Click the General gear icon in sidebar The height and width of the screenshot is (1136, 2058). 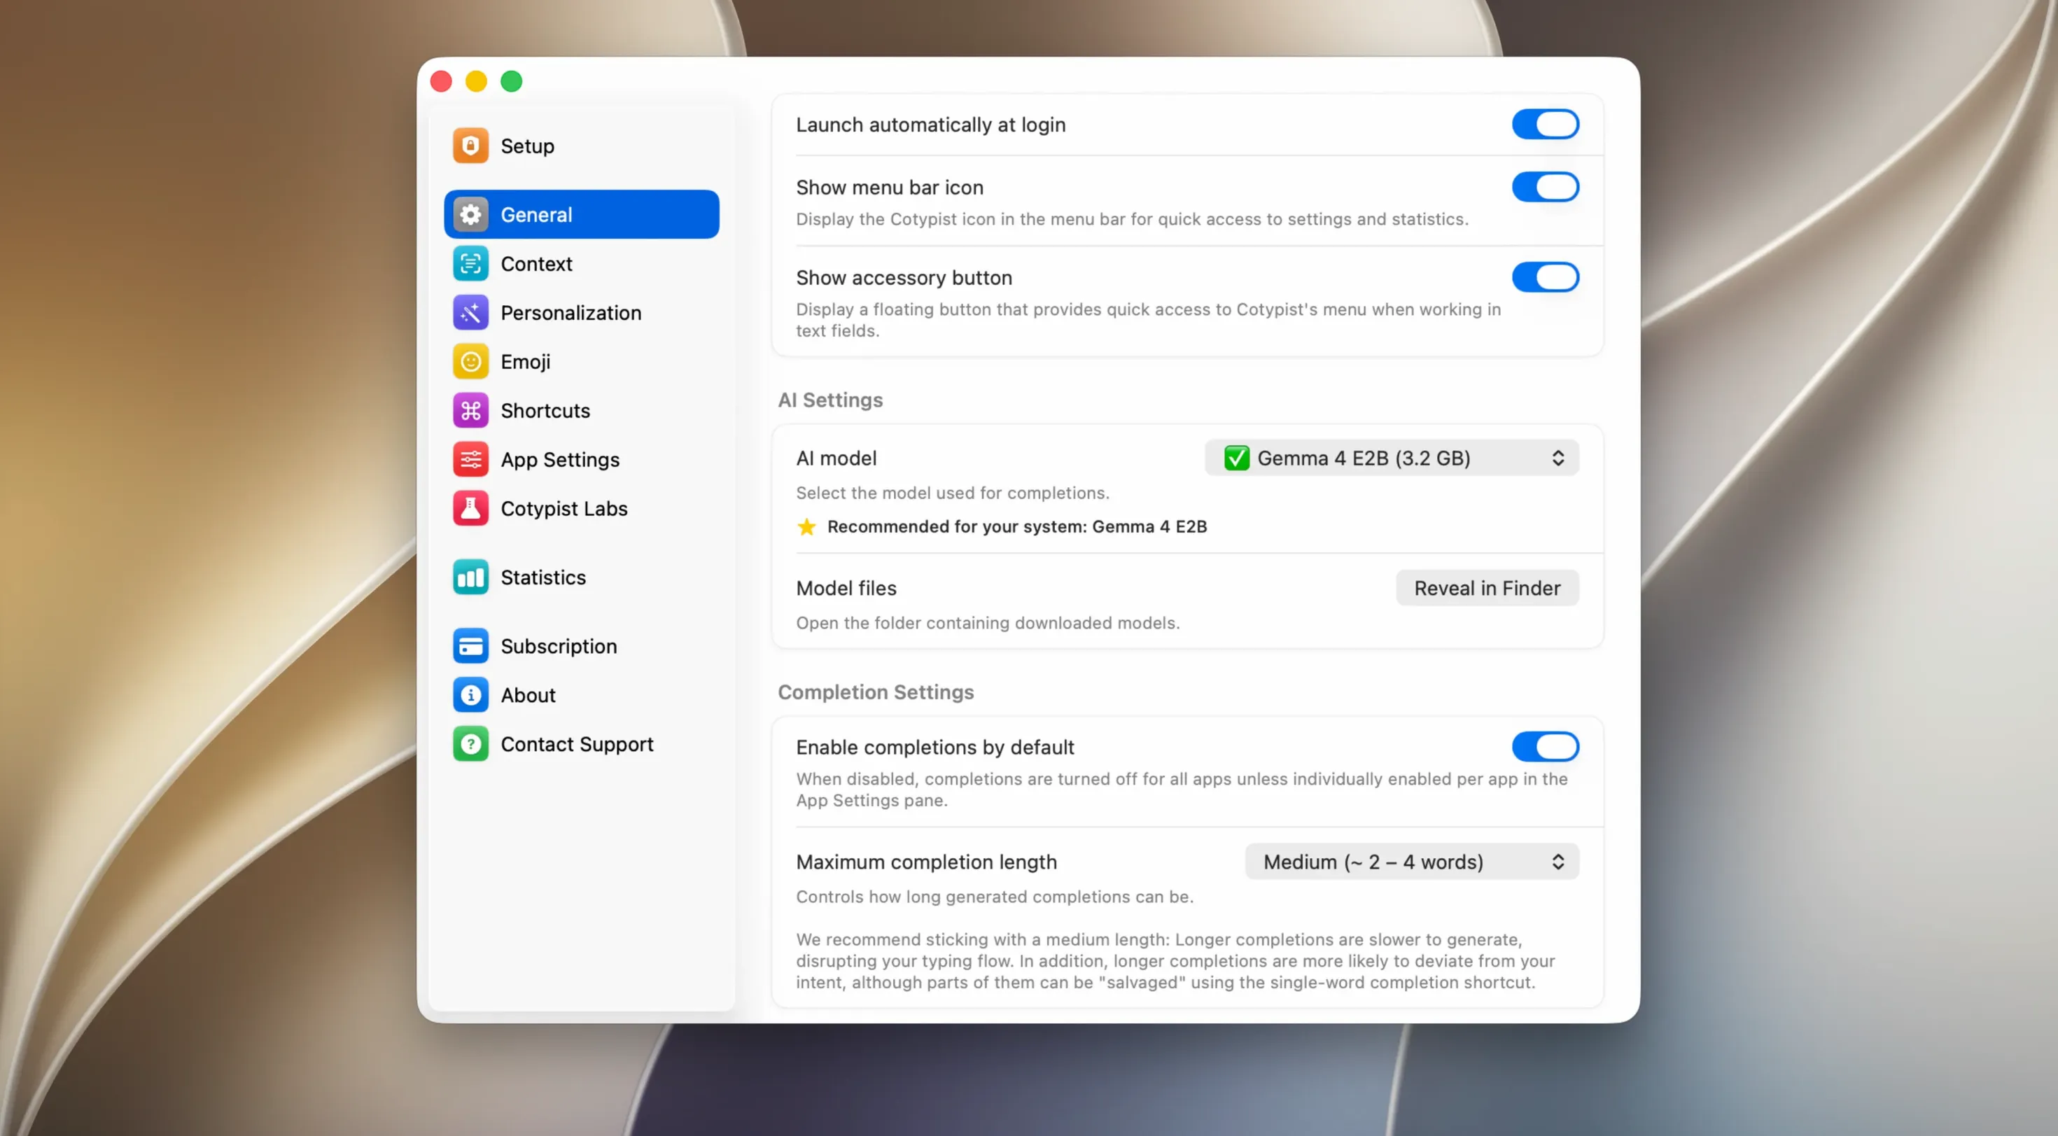pyautogui.click(x=470, y=215)
